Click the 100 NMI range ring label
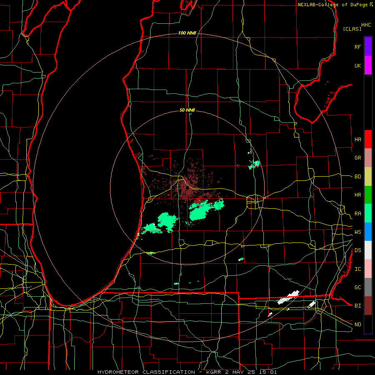The height and width of the screenshot is (375, 375). 187,33
